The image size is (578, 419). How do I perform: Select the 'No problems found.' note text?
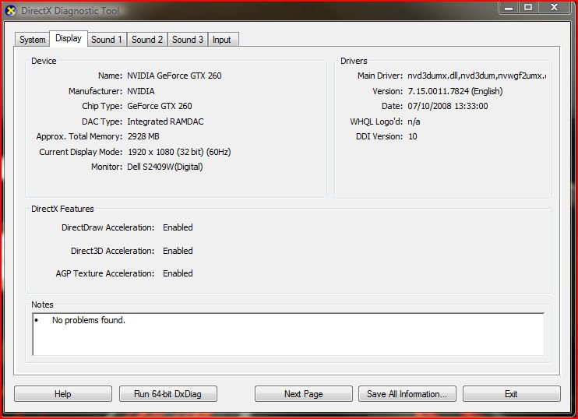point(89,320)
